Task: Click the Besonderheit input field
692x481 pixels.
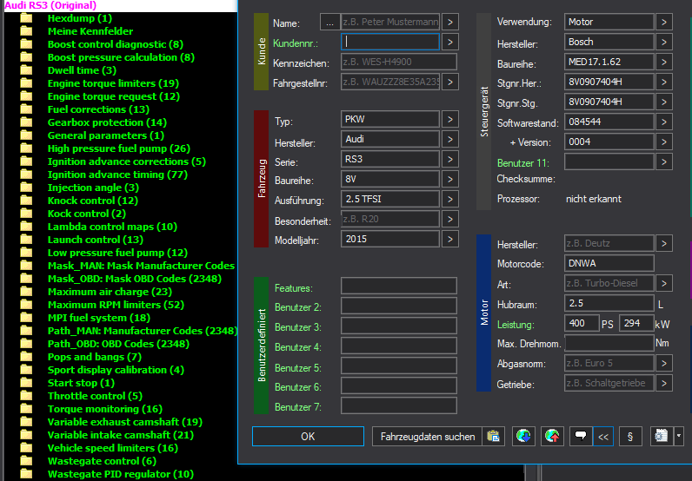Action: tap(390, 219)
